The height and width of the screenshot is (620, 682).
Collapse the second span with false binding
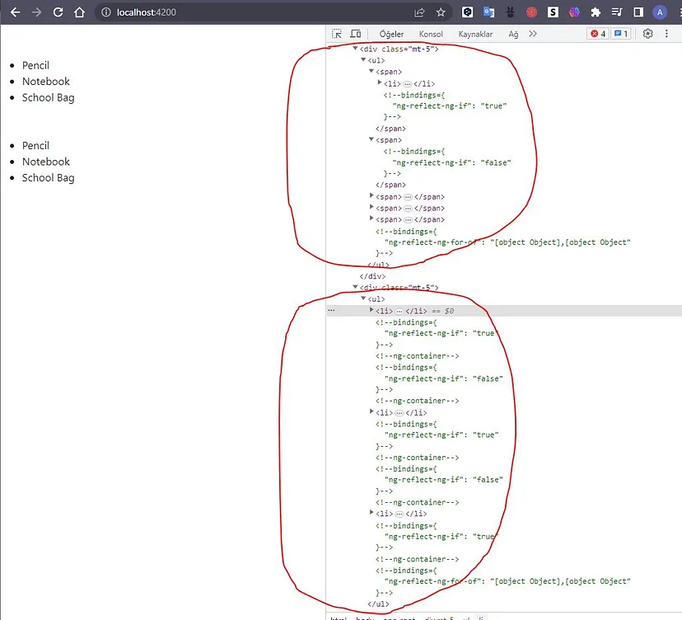click(x=371, y=139)
